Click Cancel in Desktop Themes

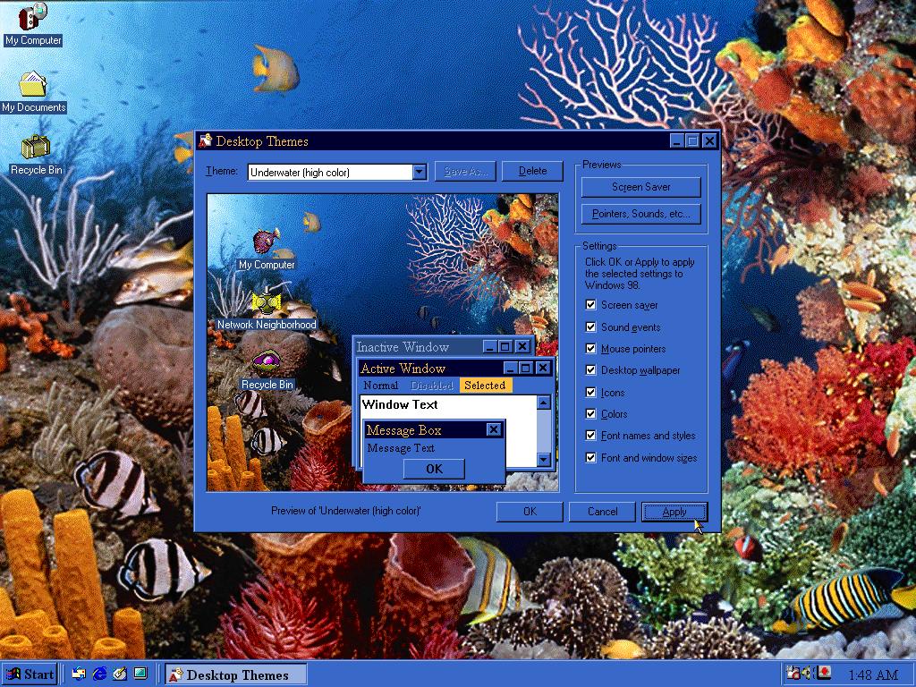[x=602, y=512]
